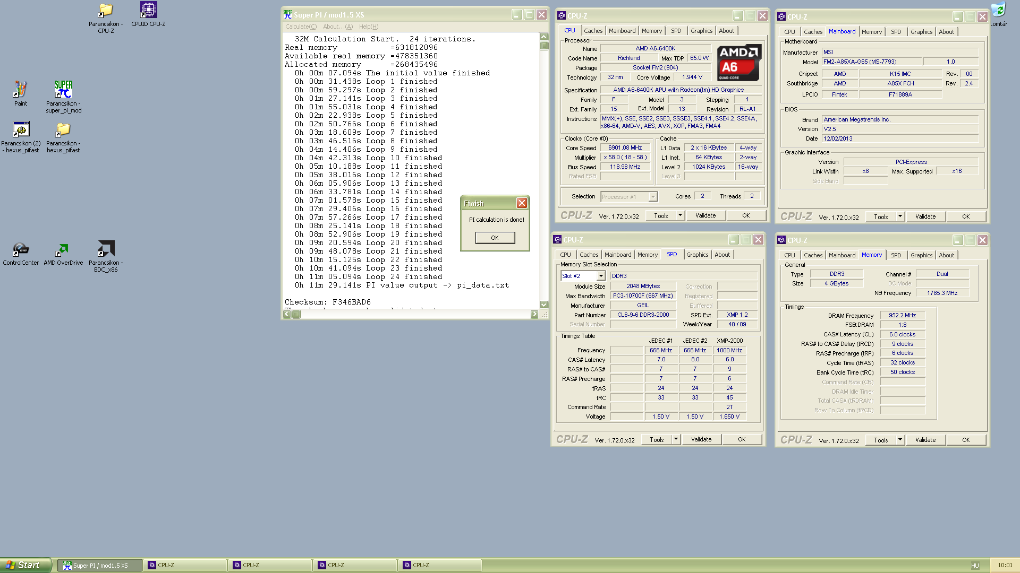Image resolution: width=1020 pixels, height=573 pixels.
Task: Open the About menu in Super PI
Action: (338, 27)
